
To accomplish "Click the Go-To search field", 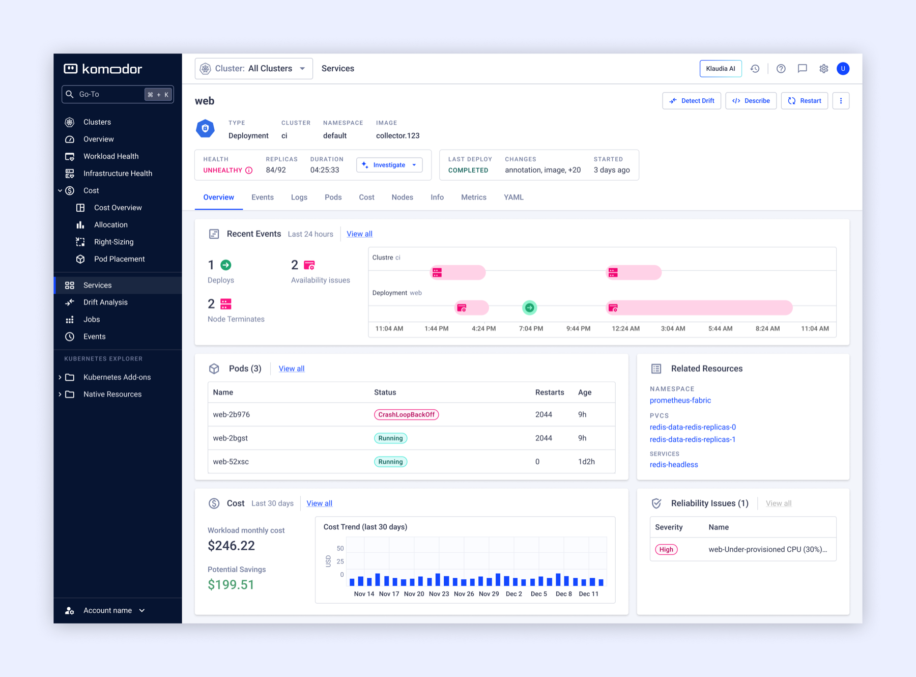I will tap(118, 95).
